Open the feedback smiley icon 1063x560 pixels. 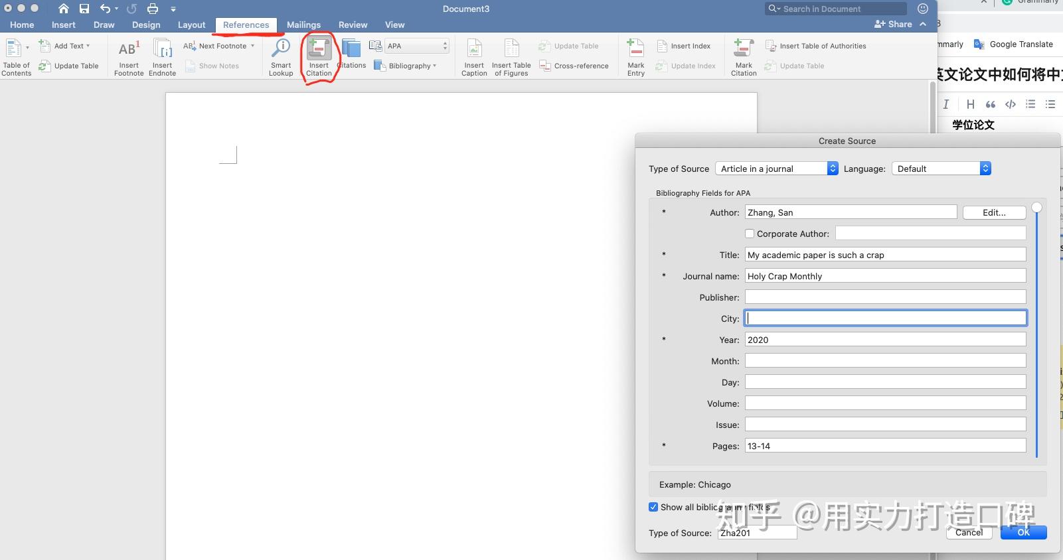[x=922, y=9]
